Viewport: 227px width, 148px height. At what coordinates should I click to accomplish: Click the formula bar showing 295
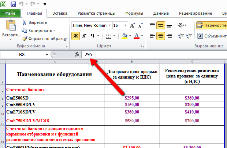154,55
